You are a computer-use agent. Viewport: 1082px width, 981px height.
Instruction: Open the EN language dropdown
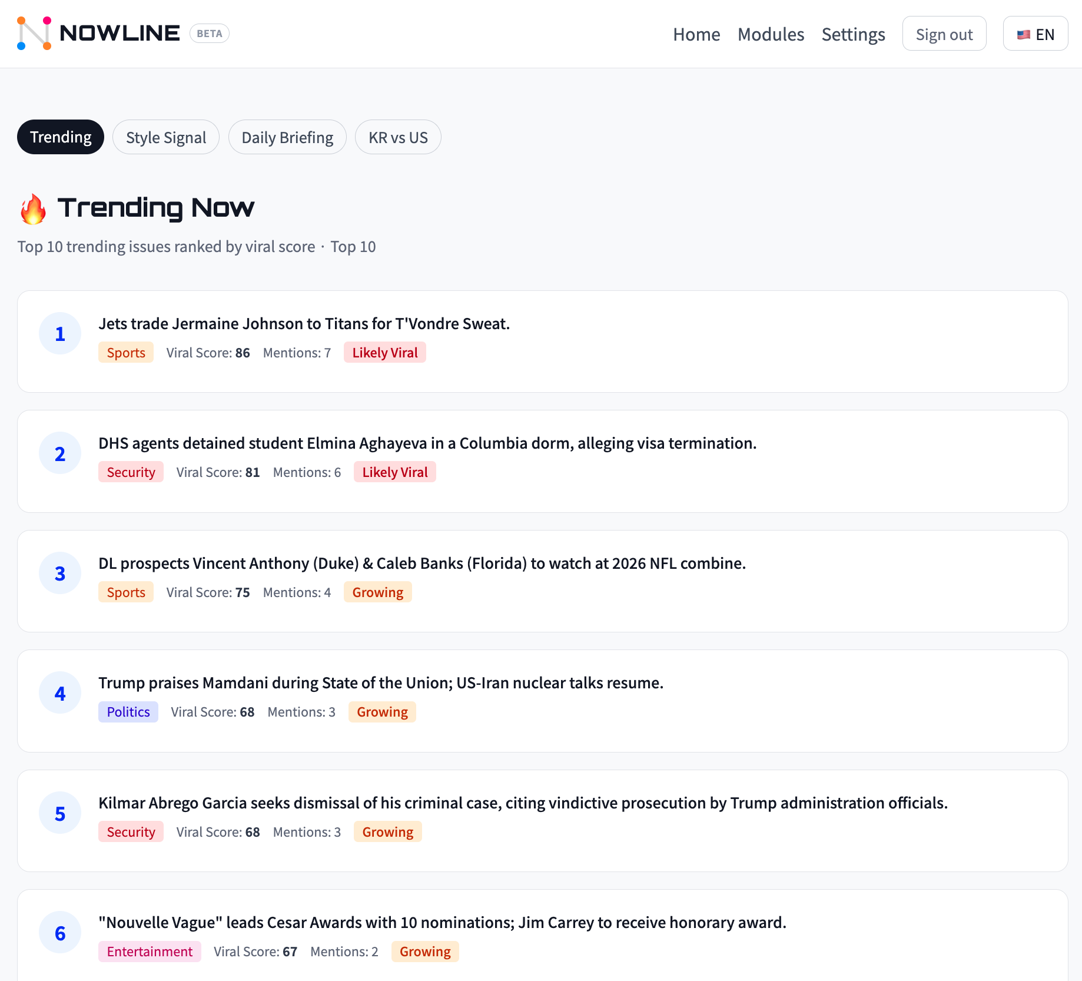tap(1035, 34)
